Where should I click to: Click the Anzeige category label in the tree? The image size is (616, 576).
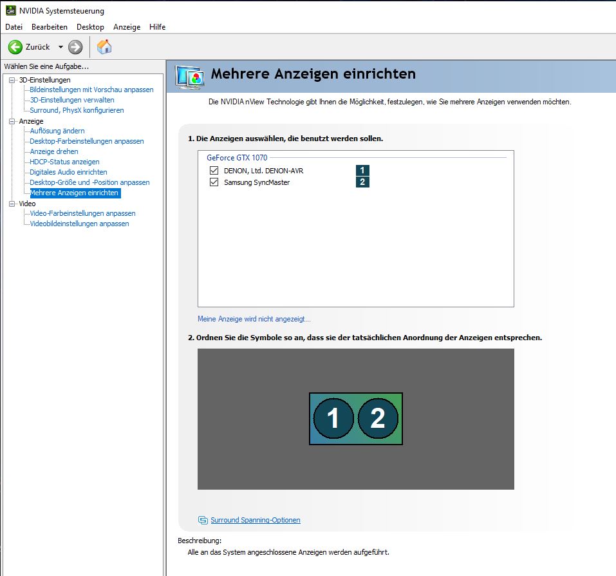coord(31,121)
